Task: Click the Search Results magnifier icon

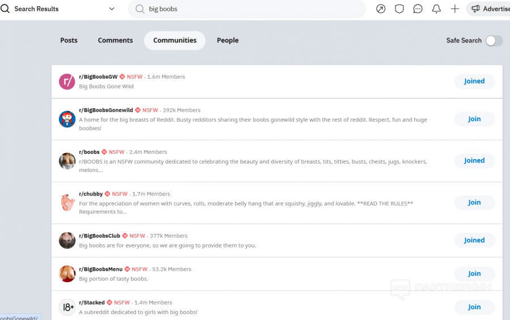Action: (x=5, y=9)
